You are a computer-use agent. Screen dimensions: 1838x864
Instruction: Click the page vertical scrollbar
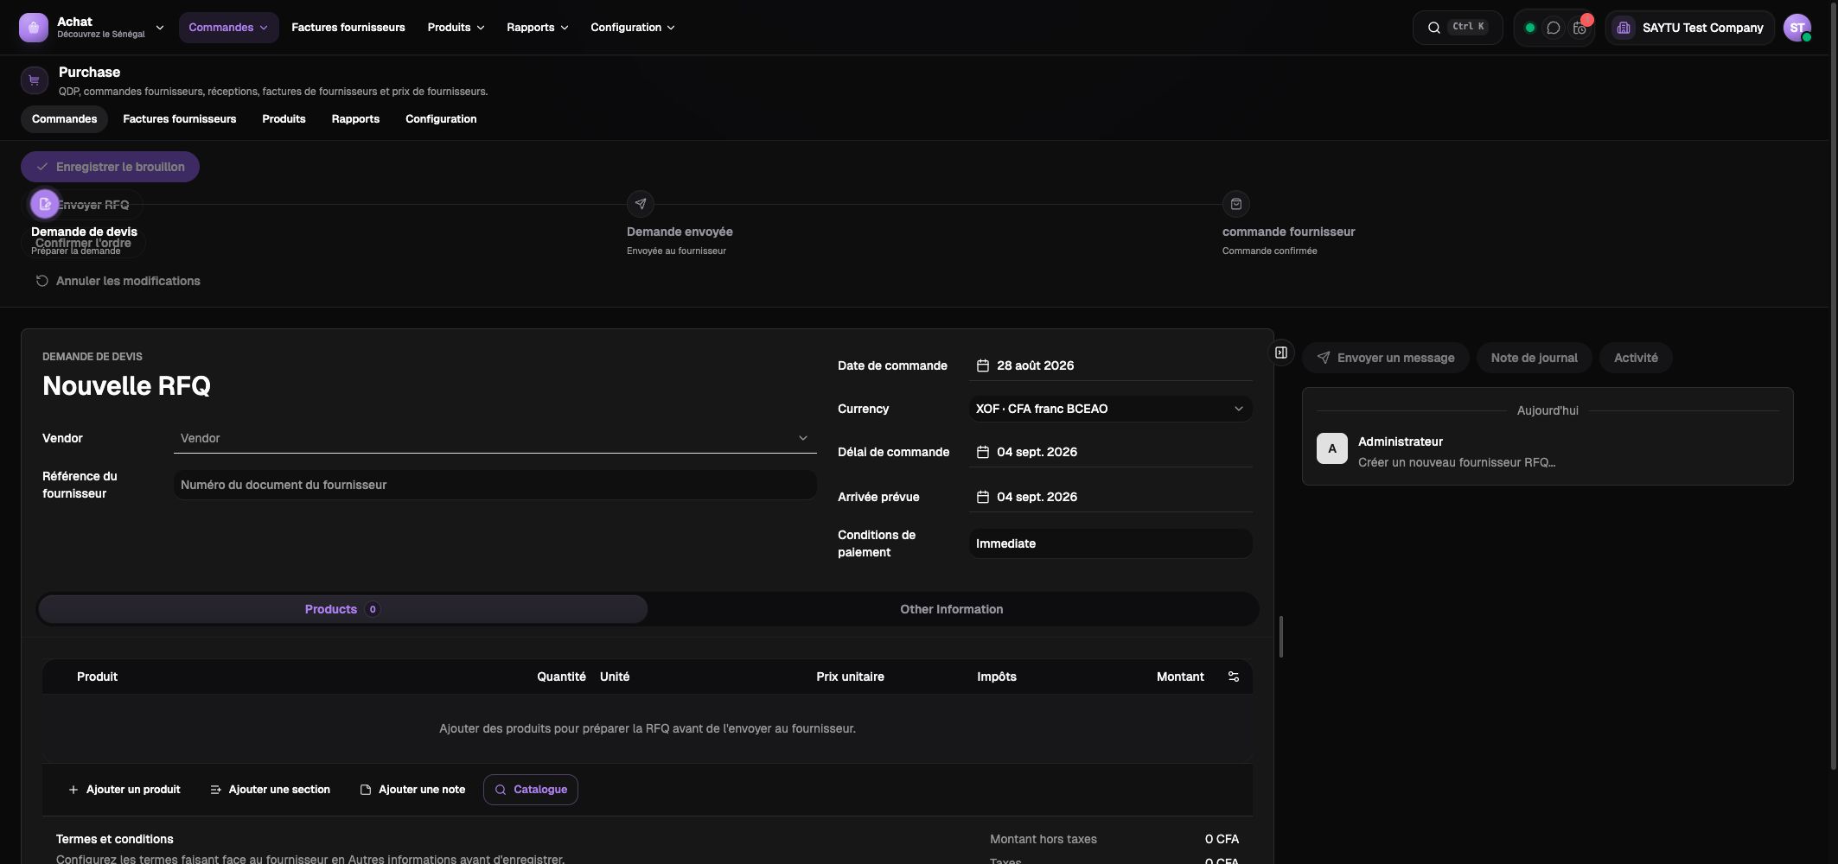(1834, 384)
